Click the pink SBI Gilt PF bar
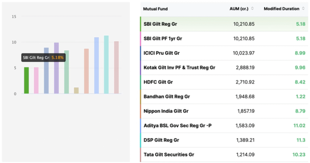 pyautogui.click(x=36, y=80)
